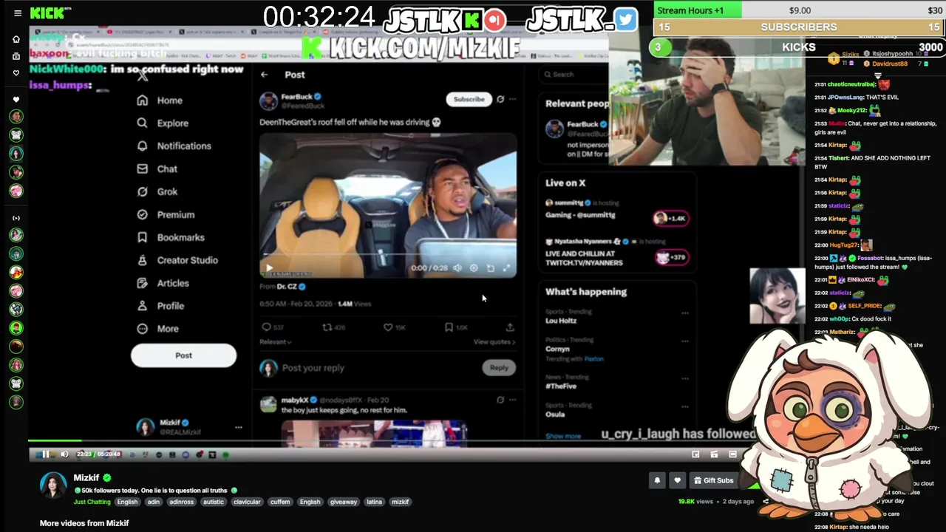Open Mizkif account switcher ellipsis
The height and width of the screenshot is (532, 946).
[238, 427]
